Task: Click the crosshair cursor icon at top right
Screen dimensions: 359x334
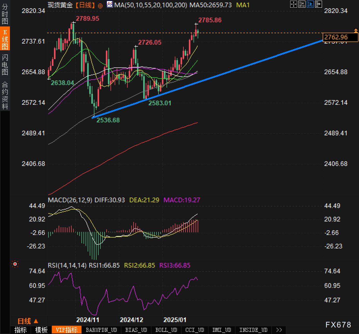Action: [293, 4]
